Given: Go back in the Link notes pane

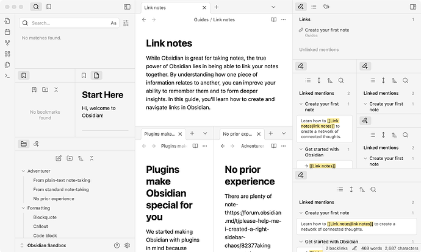Looking at the screenshot, I should pyautogui.click(x=144, y=19).
